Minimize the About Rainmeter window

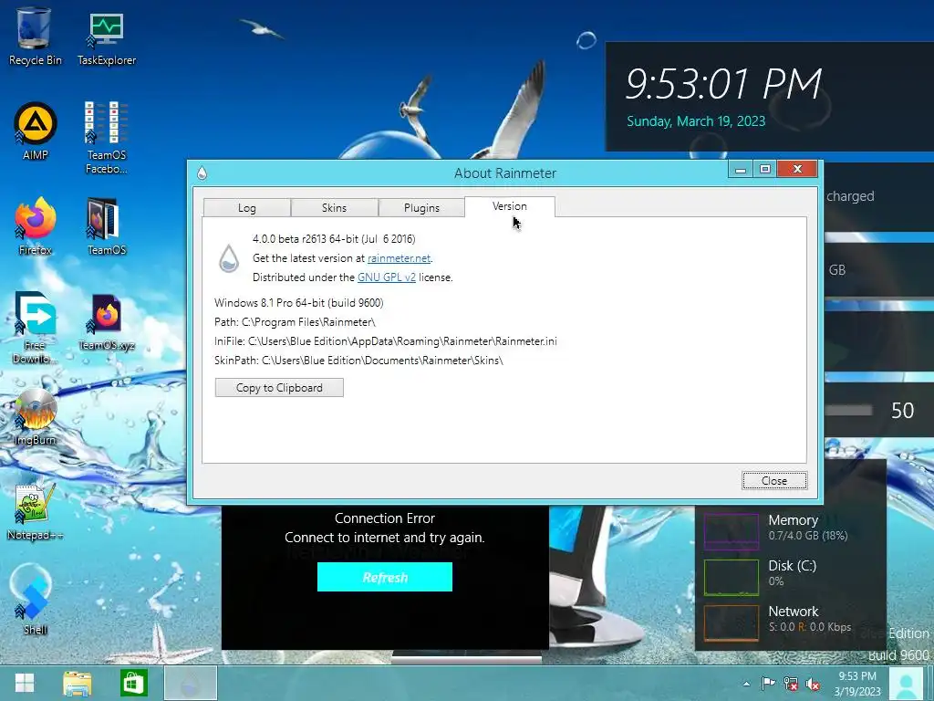point(741,169)
